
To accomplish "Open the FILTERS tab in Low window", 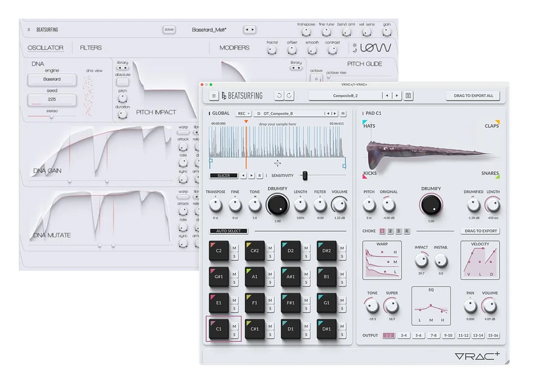I will 91,48.
